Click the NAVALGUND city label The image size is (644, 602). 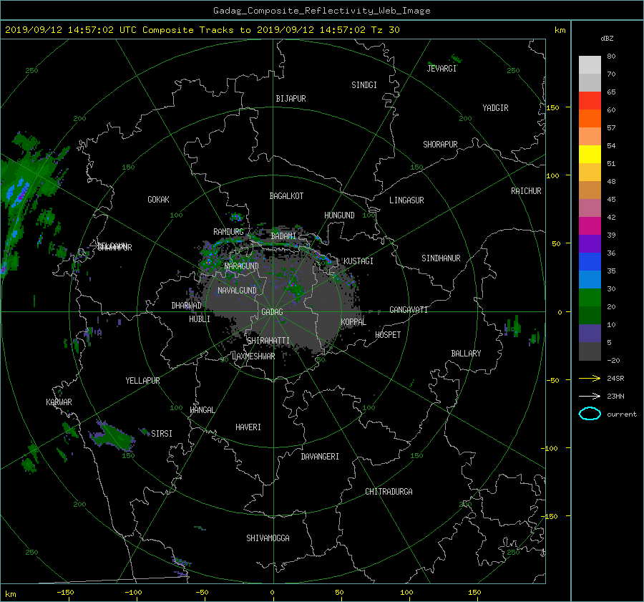pyautogui.click(x=237, y=291)
